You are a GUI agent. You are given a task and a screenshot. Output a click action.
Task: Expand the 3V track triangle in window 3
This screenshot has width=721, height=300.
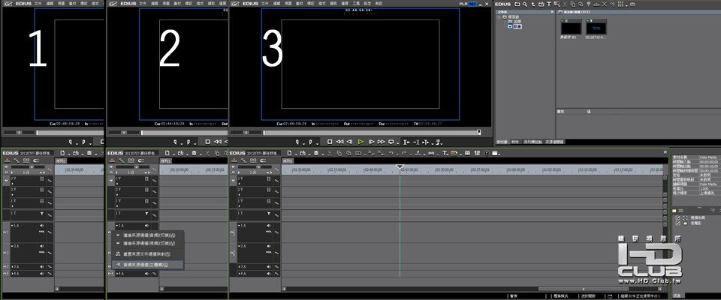click(x=239, y=183)
